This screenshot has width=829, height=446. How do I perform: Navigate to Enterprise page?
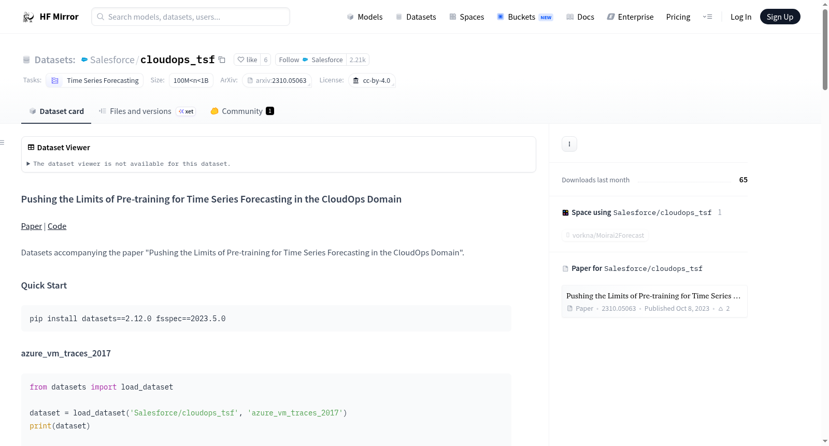(x=630, y=17)
